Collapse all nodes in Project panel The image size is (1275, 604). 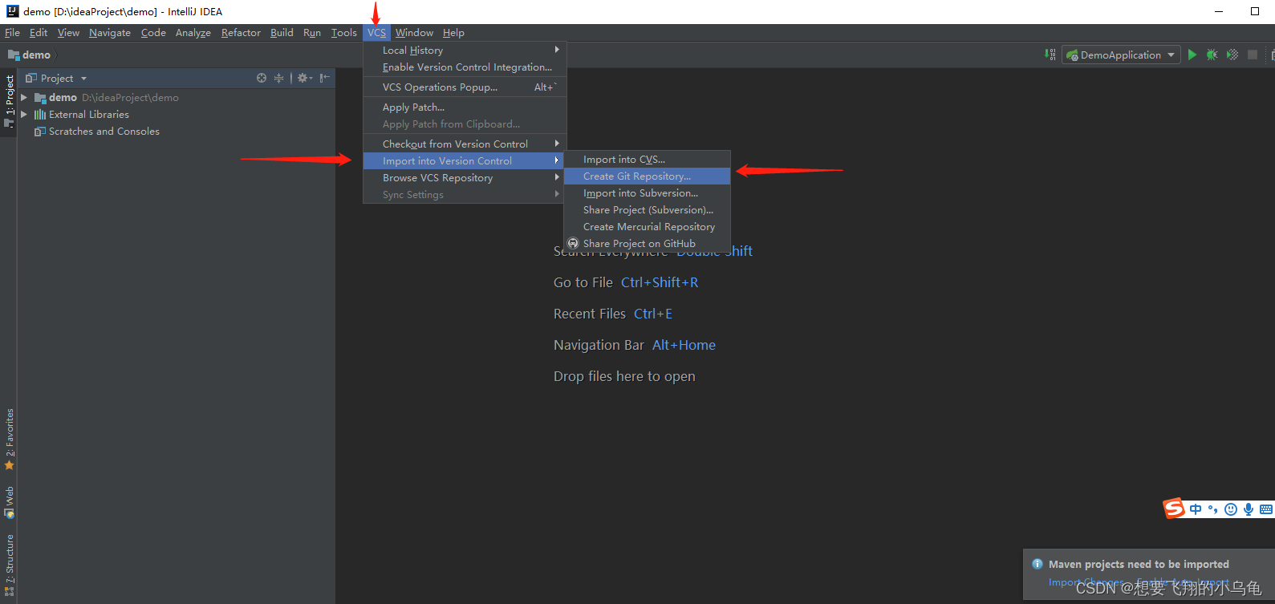click(278, 78)
